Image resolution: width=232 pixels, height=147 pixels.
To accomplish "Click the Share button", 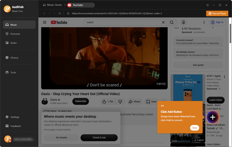I will pos(135,101).
